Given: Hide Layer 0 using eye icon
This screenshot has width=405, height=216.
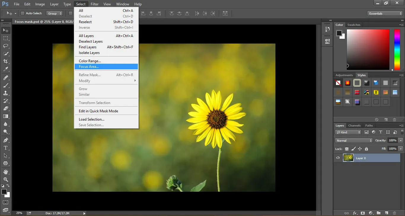Looking at the screenshot, I should pyautogui.click(x=338, y=158).
